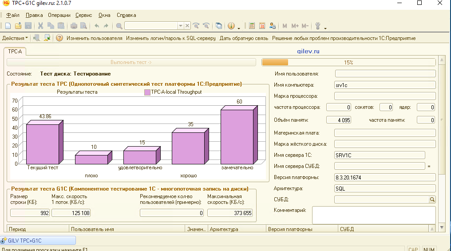Viewport: 451px width, 251px height.
Task: Expand the search combo box dropdown arrow
Action: (x=180, y=26)
